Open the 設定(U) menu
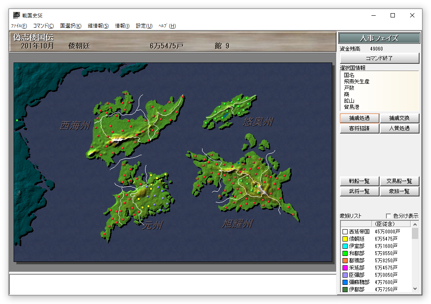The image size is (431, 304). (144, 26)
